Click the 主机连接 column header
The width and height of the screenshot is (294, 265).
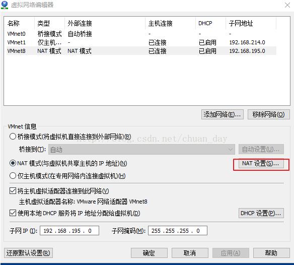click(171, 23)
